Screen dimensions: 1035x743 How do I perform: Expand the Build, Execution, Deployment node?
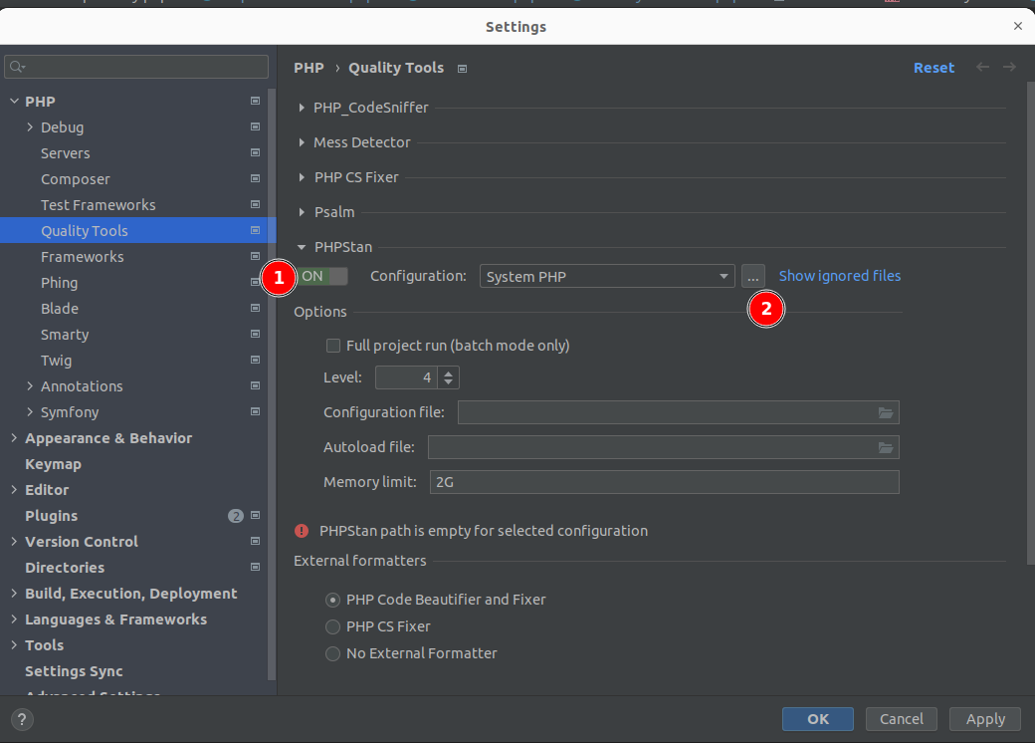(x=14, y=593)
